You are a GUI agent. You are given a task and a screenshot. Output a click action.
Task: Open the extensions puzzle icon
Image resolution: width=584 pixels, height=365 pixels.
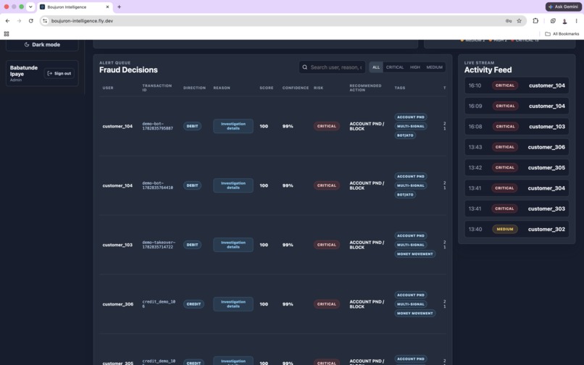click(x=535, y=21)
